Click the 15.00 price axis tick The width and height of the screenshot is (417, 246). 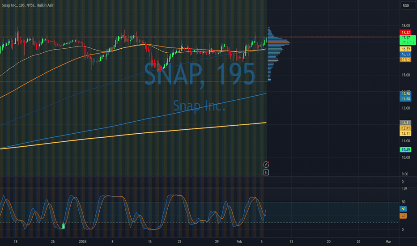406,75
